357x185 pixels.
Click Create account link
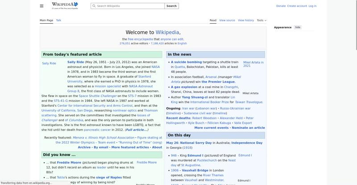coord(297,6)
